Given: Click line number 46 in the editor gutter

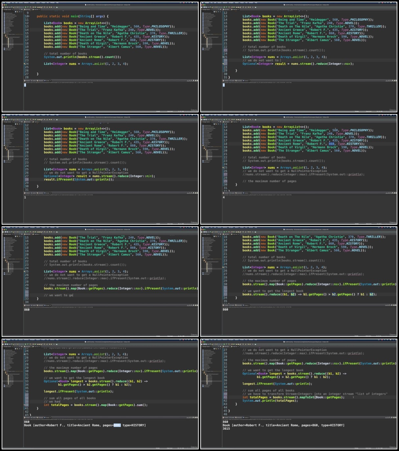Looking at the screenshot, I should (225, 414).
